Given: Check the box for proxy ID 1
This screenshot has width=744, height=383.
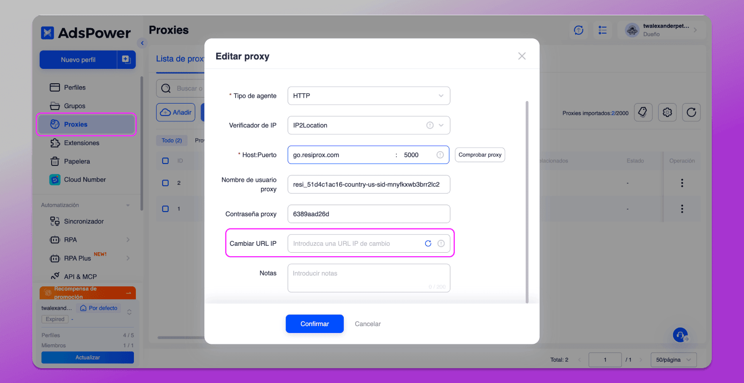Looking at the screenshot, I should pos(166,209).
